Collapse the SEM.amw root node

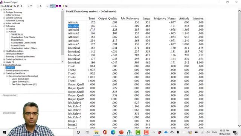pos(2,9)
